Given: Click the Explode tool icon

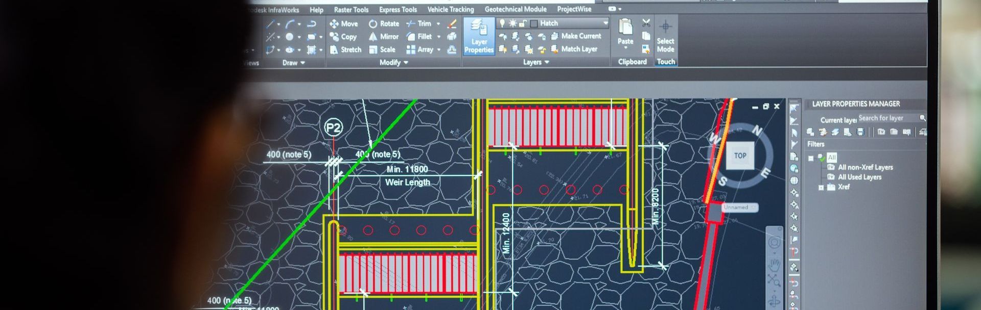Looking at the screenshot, I should [x=452, y=37].
